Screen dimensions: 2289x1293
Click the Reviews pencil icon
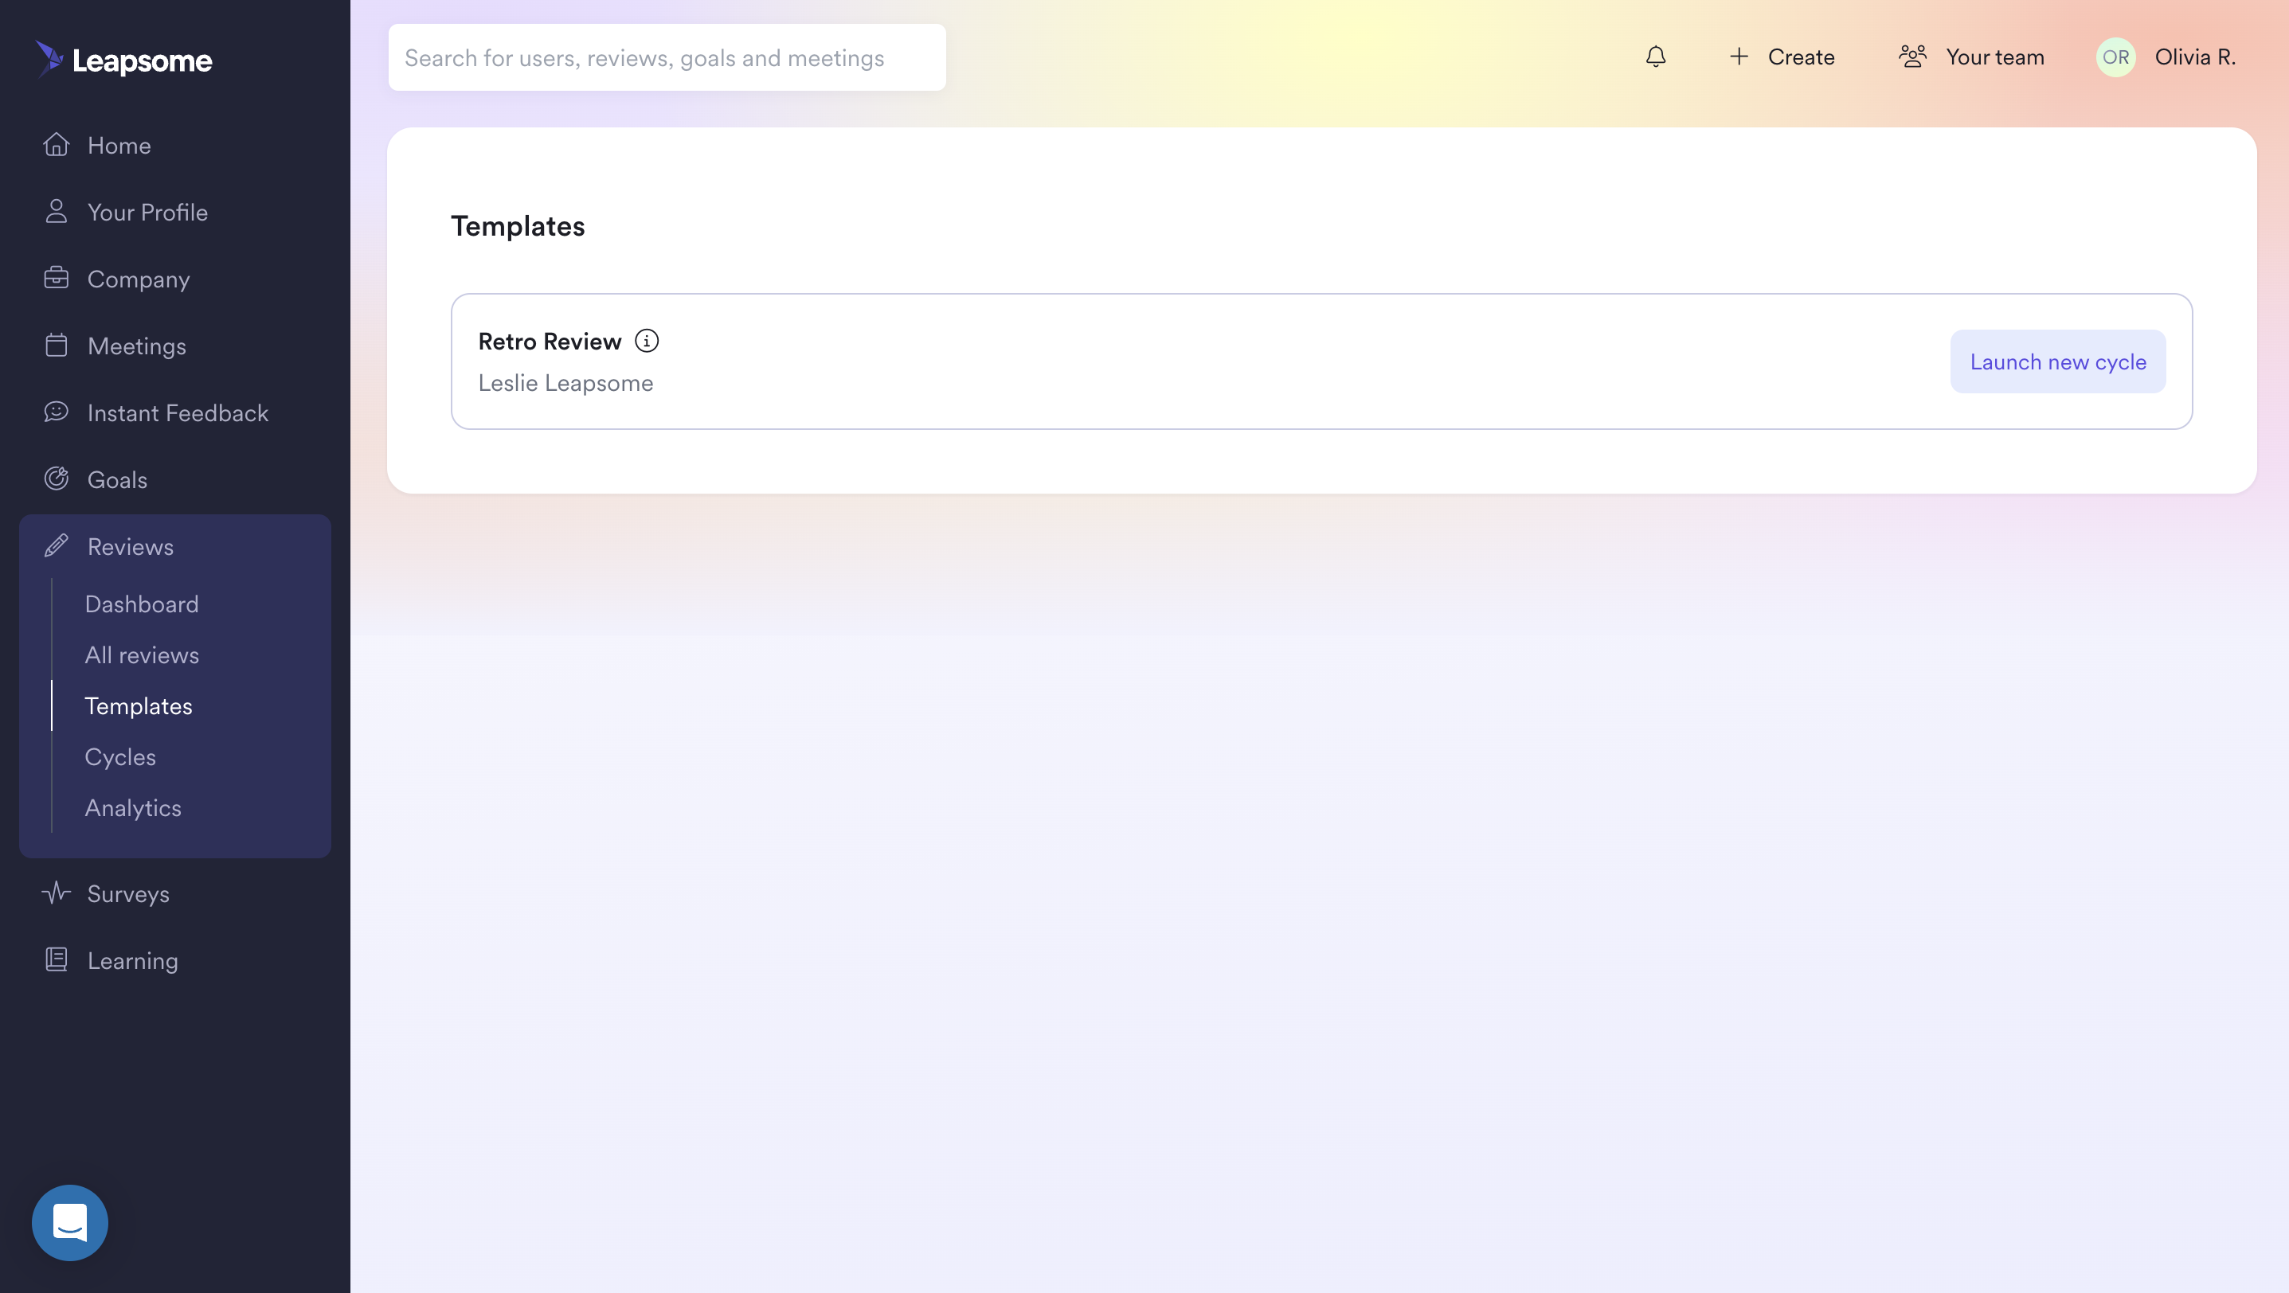[56, 546]
